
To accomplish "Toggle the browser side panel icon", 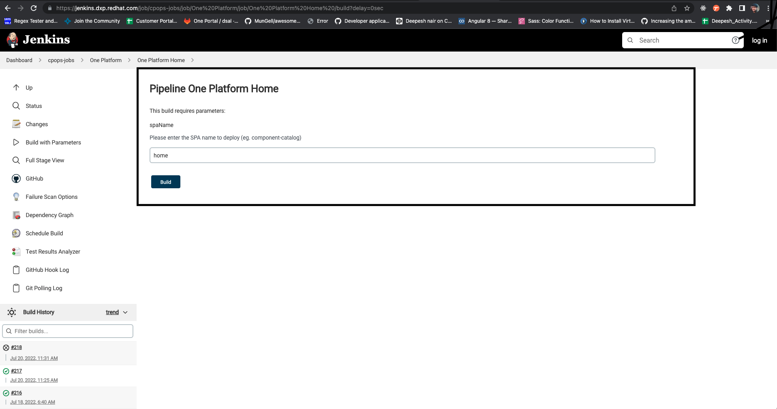I will coord(742,8).
